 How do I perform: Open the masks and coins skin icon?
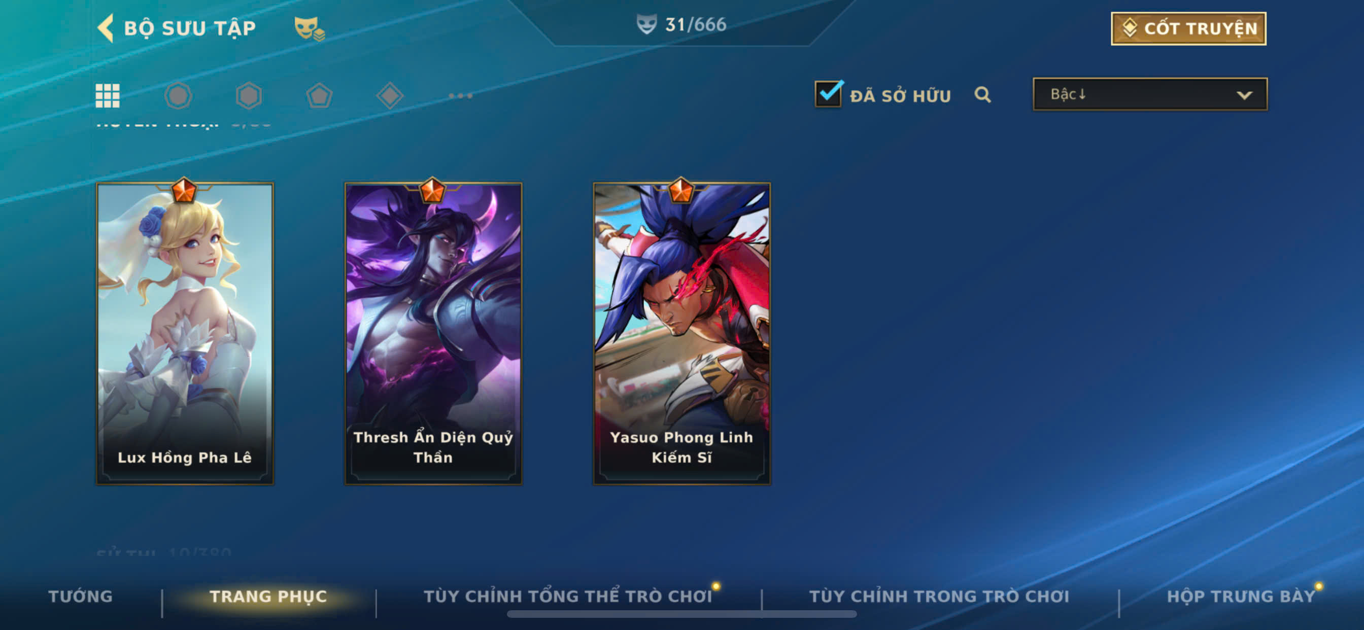coord(309,28)
